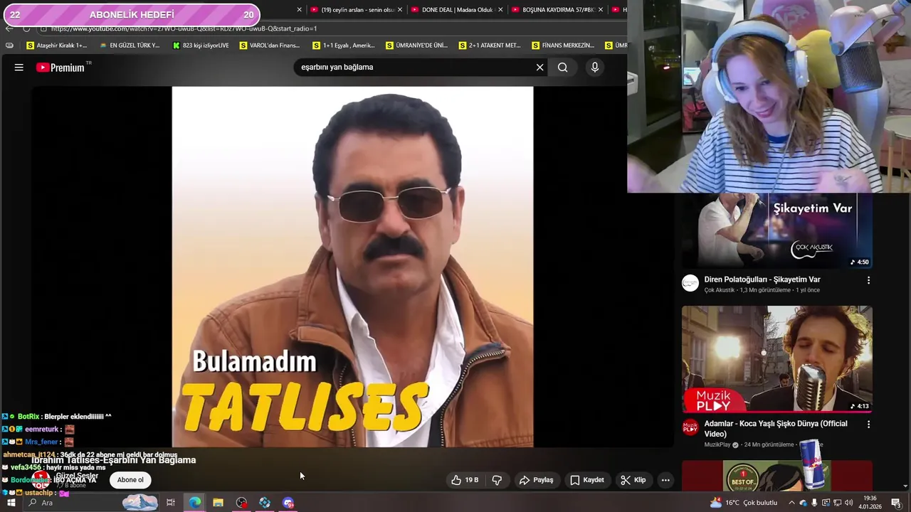Click icon at left of bookmarks bar
The image size is (911, 512).
pos(9,46)
